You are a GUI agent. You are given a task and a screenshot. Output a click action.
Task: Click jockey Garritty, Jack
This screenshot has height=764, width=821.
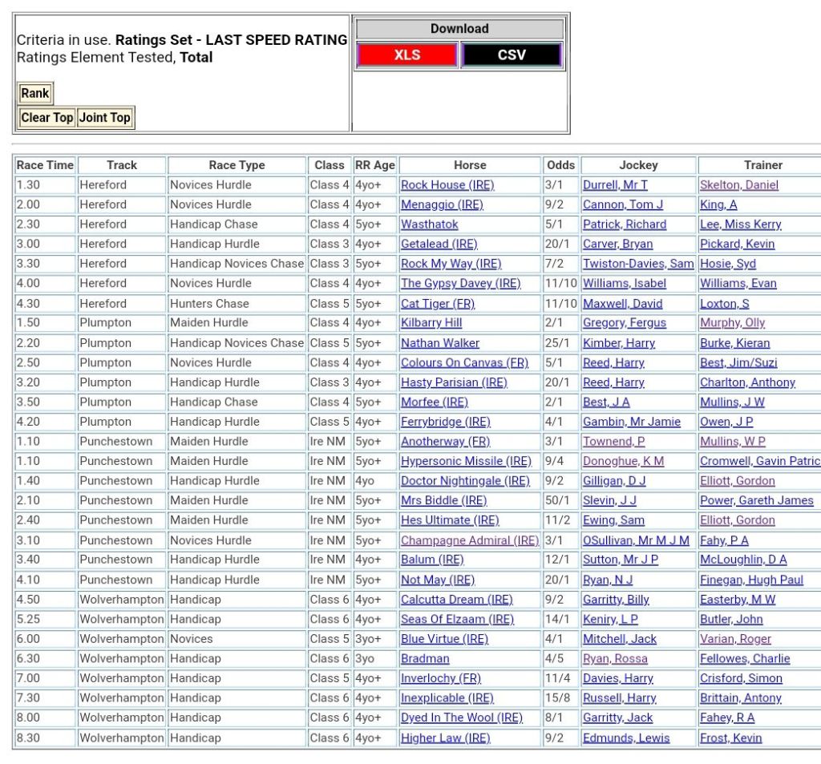tap(617, 718)
